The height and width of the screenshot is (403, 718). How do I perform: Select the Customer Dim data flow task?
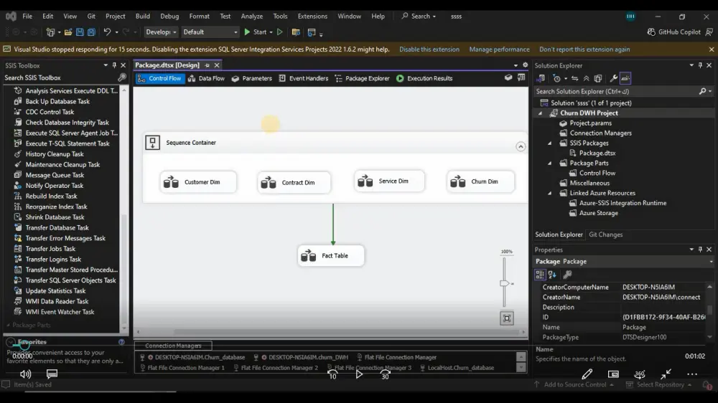[198, 182]
